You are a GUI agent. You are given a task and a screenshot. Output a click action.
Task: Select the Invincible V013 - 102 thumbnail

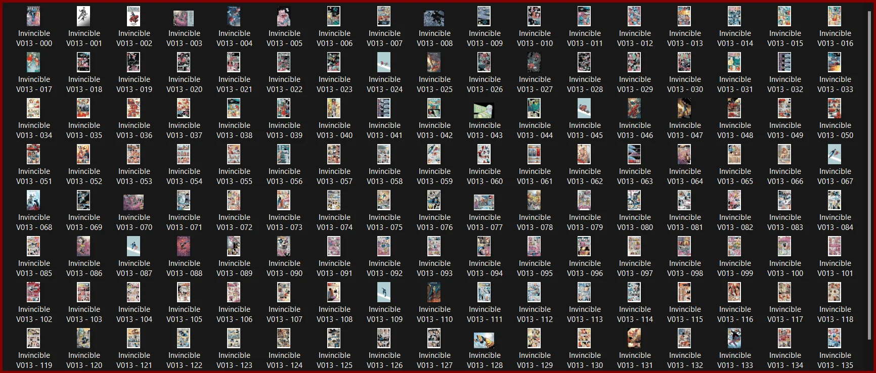pyautogui.click(x=33, y=292)
